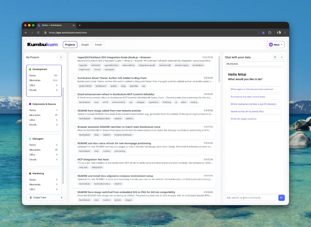
Task: Switch to the Graph tab
Action: tap(85, 44)
